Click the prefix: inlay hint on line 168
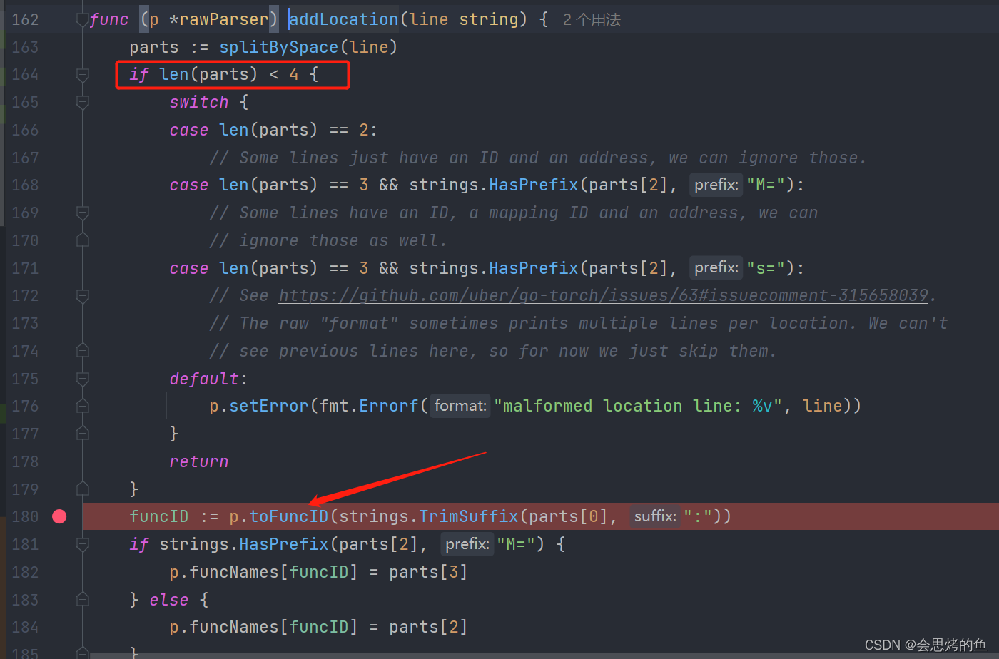This screenshot has height=659, width=999. click(716, 185)
